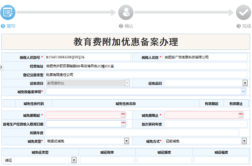Open calendar picker for 减免期限起

click(x=123, y=115)
